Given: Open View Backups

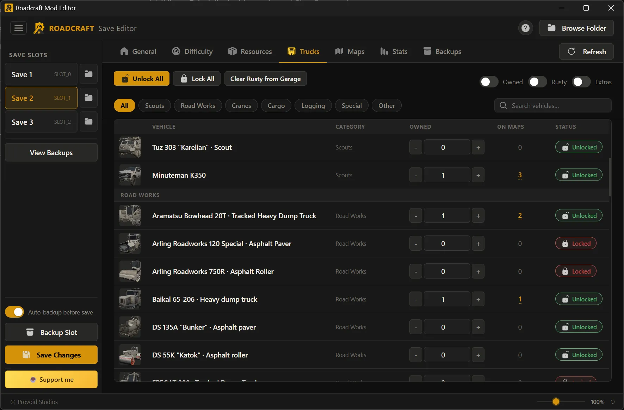Looking at the screenshot, I should pyautogui.click(x=51, y=152).
